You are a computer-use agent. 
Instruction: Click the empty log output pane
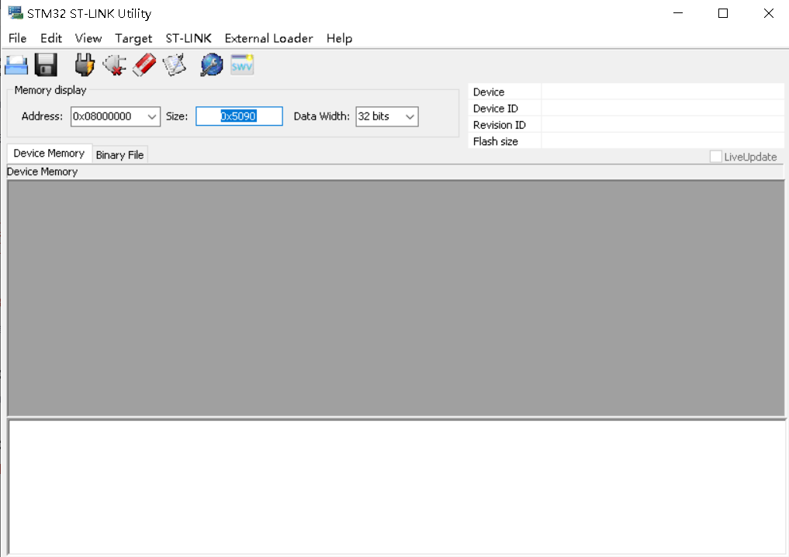click(397, 487)
